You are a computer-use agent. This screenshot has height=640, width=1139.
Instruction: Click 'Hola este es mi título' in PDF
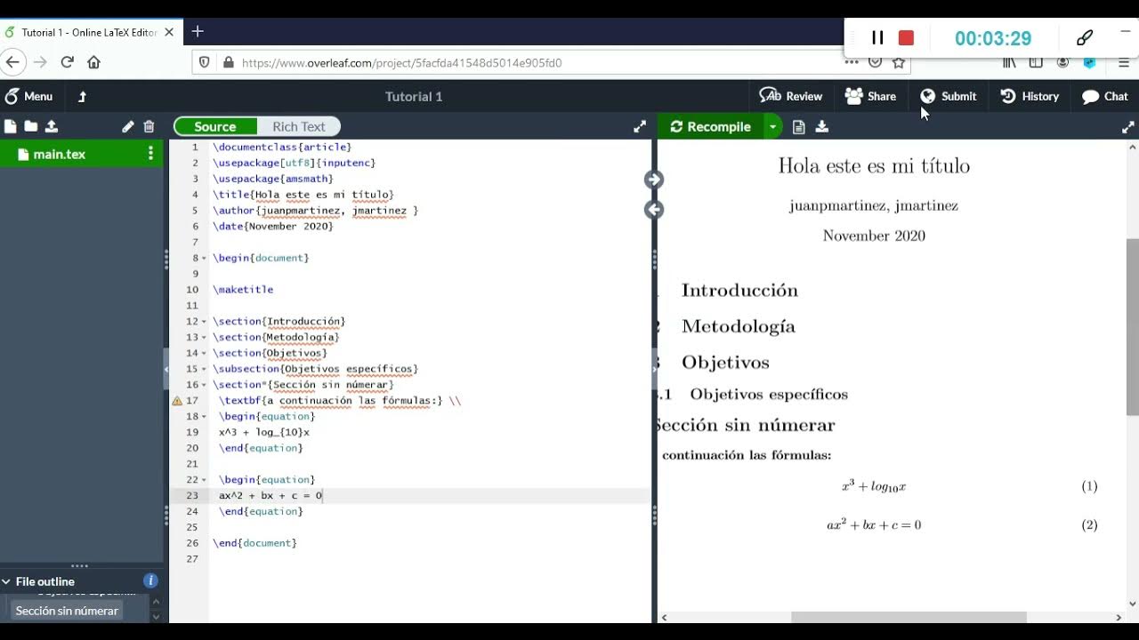coord(874,166)
